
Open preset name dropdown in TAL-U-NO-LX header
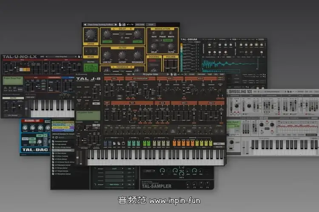point(61,56)
